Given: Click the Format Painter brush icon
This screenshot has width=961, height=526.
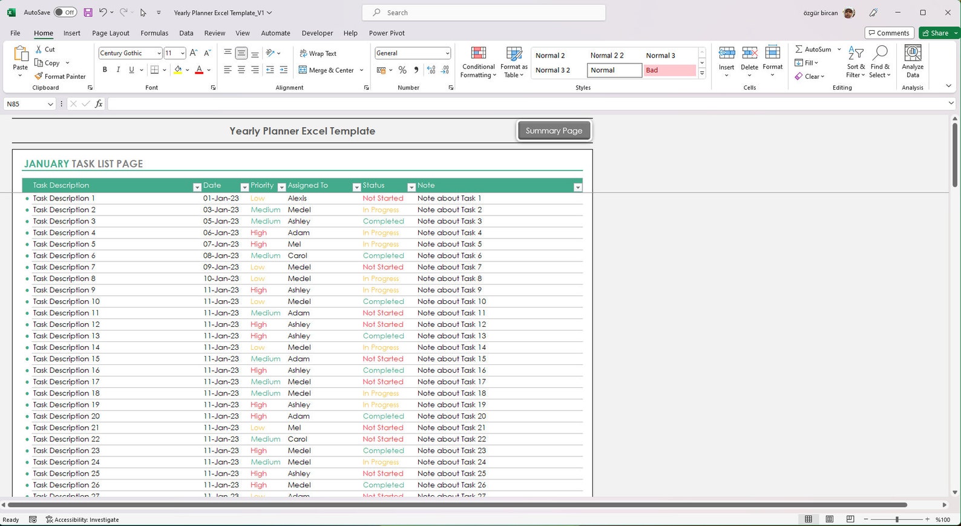Looking at the screenshot, I should pyautogui.click(x=39, y=76).
